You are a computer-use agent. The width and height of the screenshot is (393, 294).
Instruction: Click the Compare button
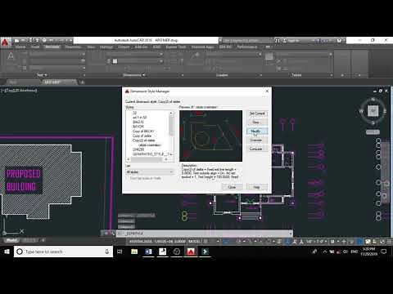coord(257,149)
